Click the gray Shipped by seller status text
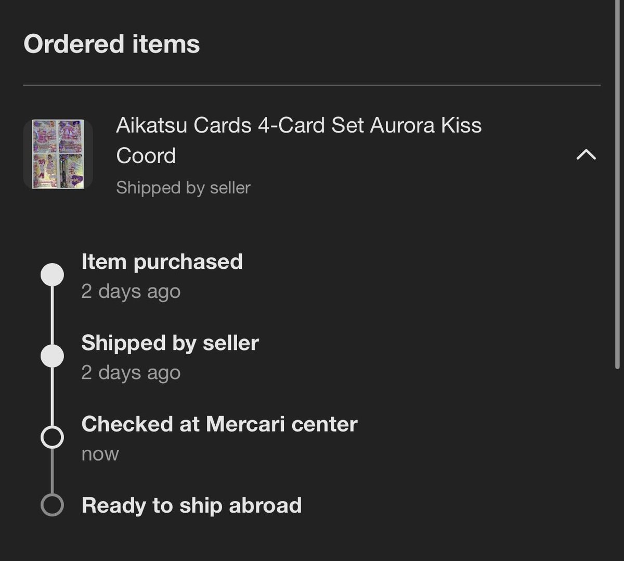Viewport: 624px width, 561px height. tap(183, 188)
